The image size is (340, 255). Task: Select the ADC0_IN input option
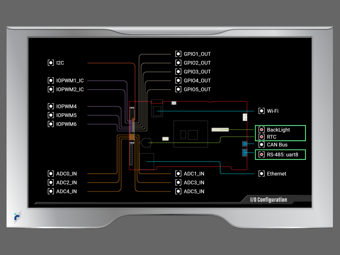(x=51, y=174)
